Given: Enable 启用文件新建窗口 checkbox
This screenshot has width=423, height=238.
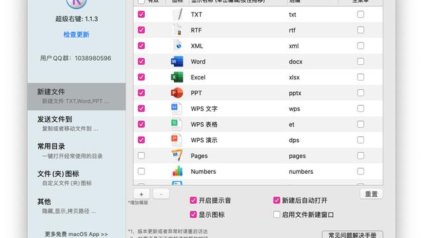Looking at the screenshot, I should [x=276, y=214].
